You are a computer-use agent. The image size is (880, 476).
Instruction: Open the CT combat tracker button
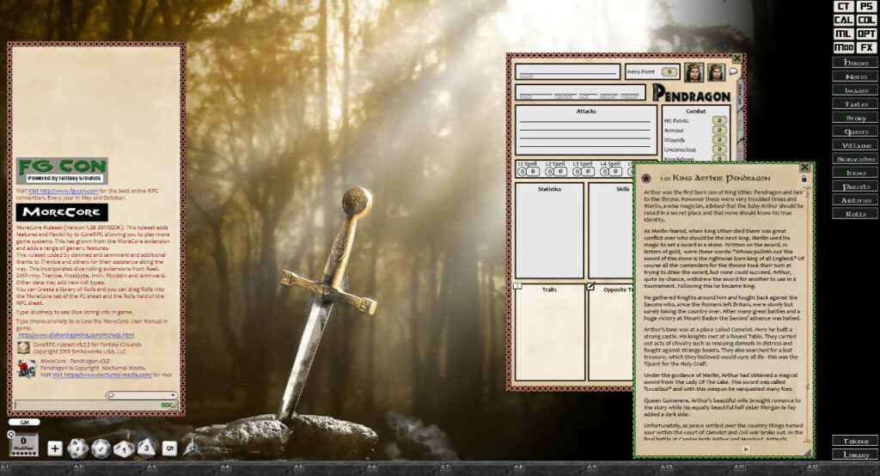(844, 6)
